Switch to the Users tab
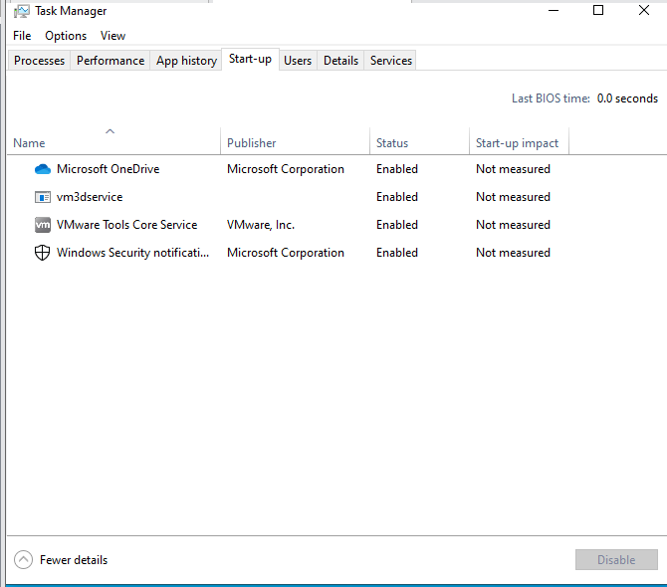 click(298, 61)
